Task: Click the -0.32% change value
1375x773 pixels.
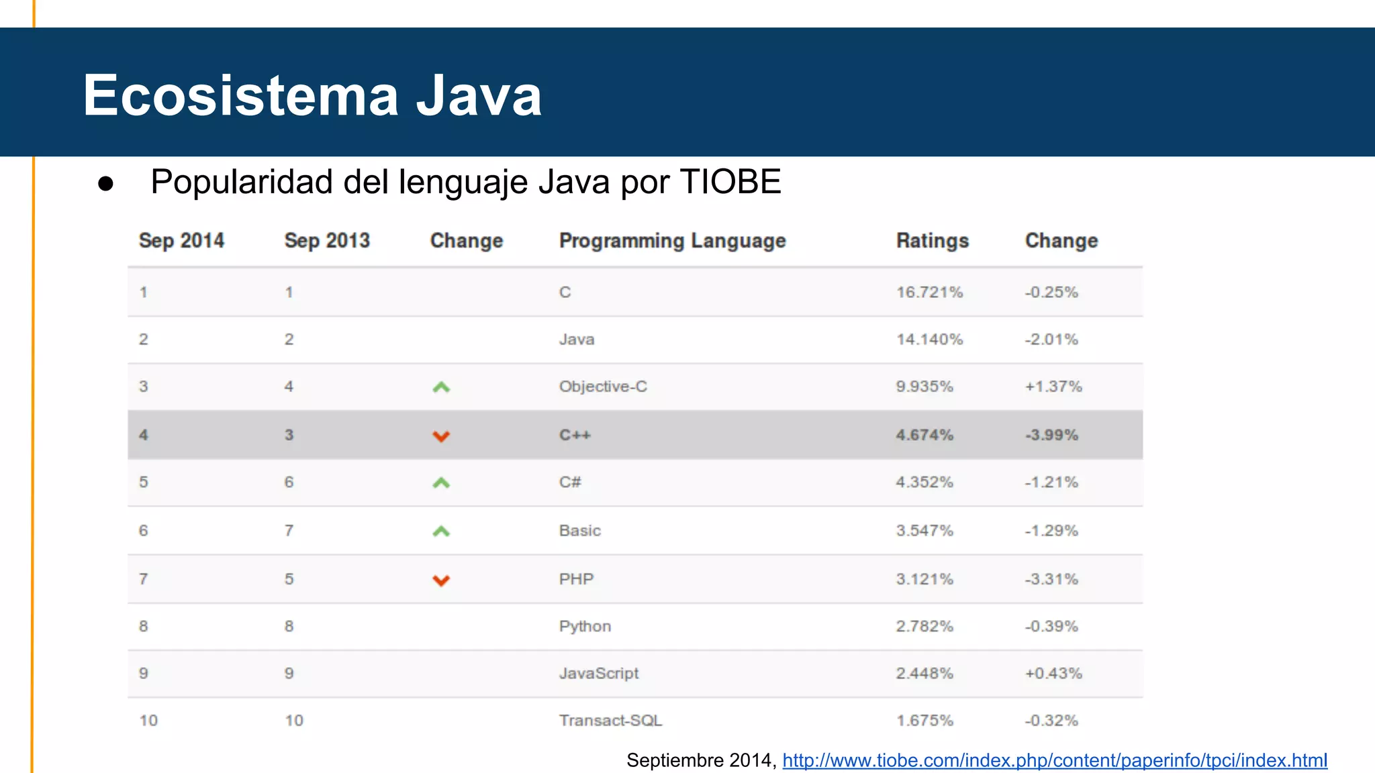Action: click(1051, 721)
